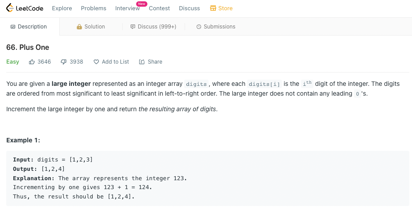Open the Explore menu item
Viewport: 412px width, 210px height.
pyautogui.click(x=62, y=8)
